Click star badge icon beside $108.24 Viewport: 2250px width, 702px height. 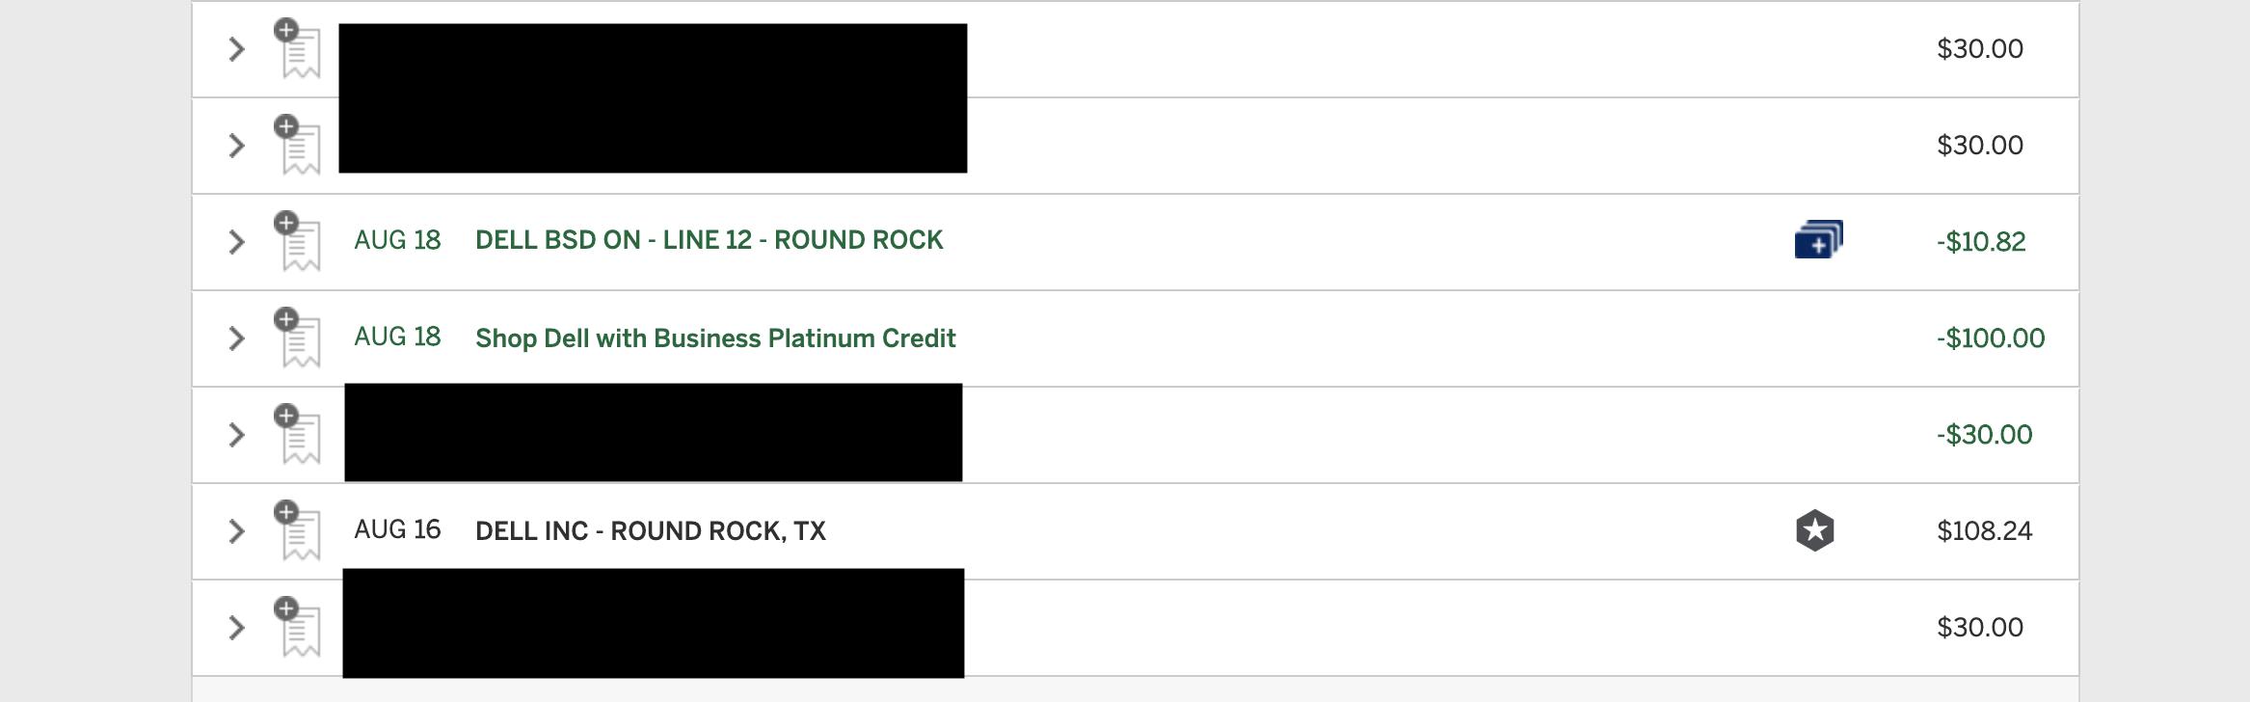[x=1814, y=530]
